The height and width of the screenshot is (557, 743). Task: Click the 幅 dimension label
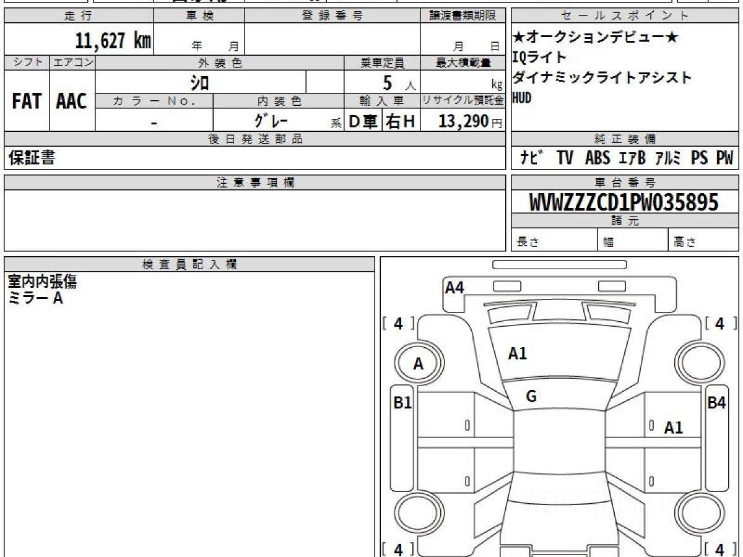click(609, 243)
